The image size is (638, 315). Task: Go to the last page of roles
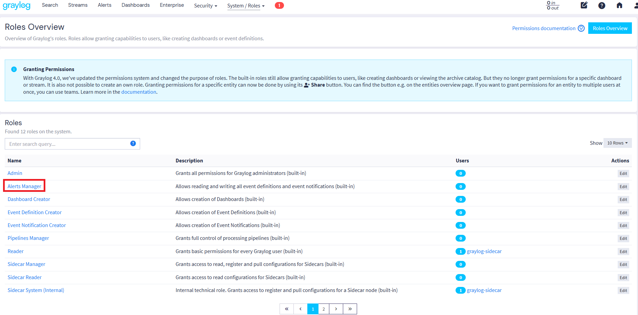[x=350, y=309]
